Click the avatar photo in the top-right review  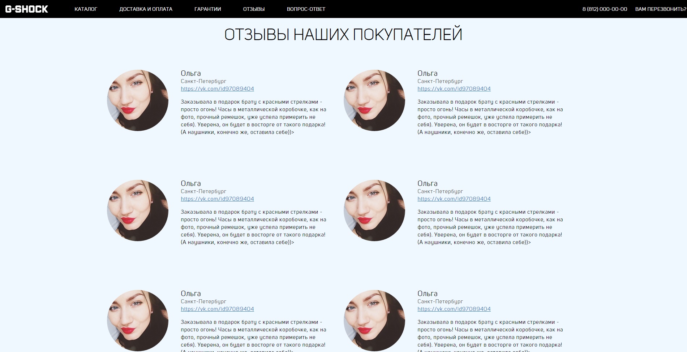click(x=374, y=100)
